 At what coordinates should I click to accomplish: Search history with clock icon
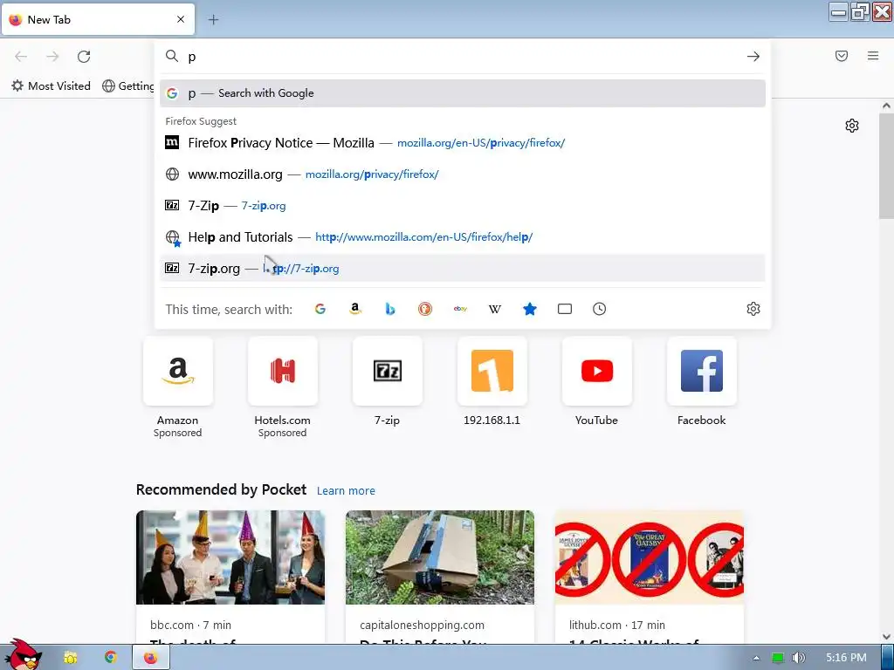coord(599,309)
